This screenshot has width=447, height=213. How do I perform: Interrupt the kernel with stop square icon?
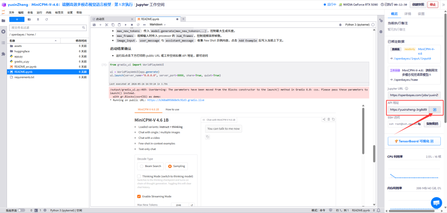point(132,25)
